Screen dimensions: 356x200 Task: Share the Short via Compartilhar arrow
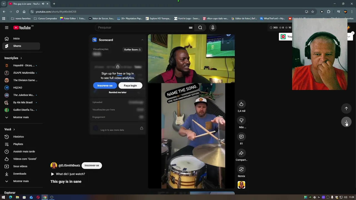point(241,153)
